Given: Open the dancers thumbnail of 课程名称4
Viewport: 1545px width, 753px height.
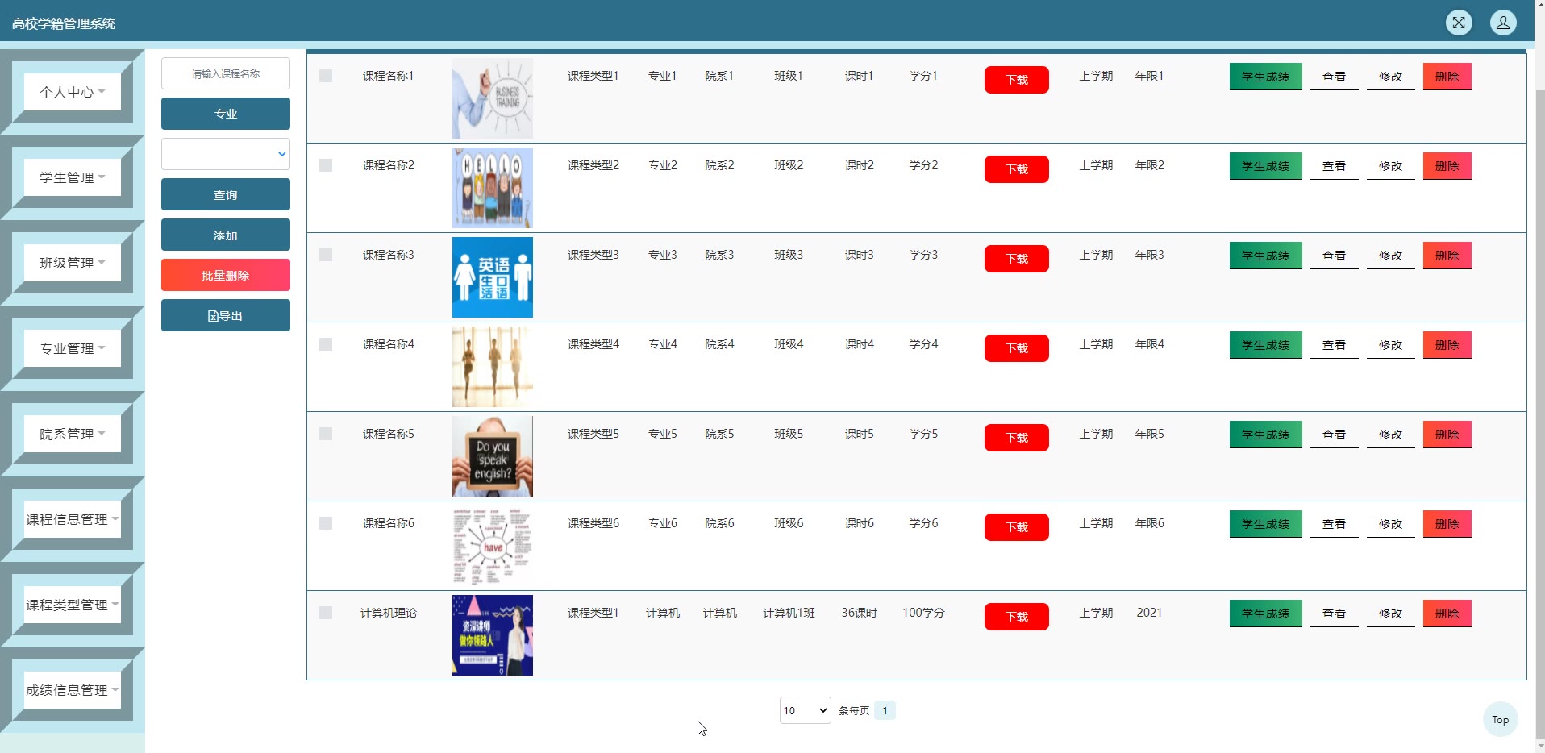Looking at the screenshot, I should [x=493, y=367].
